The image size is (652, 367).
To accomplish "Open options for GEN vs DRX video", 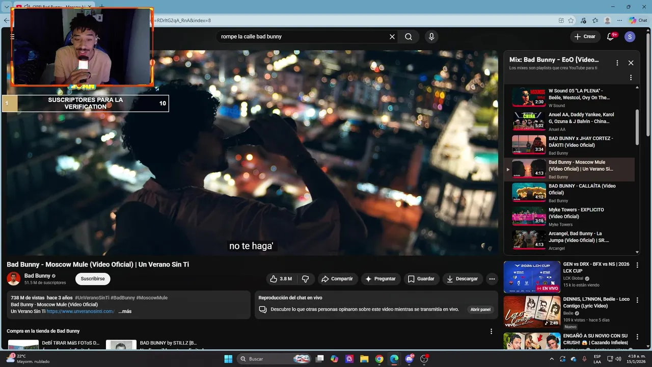I will tap(637, 265).
